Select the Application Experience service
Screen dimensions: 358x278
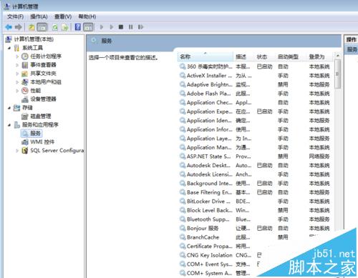coord(255,111)
